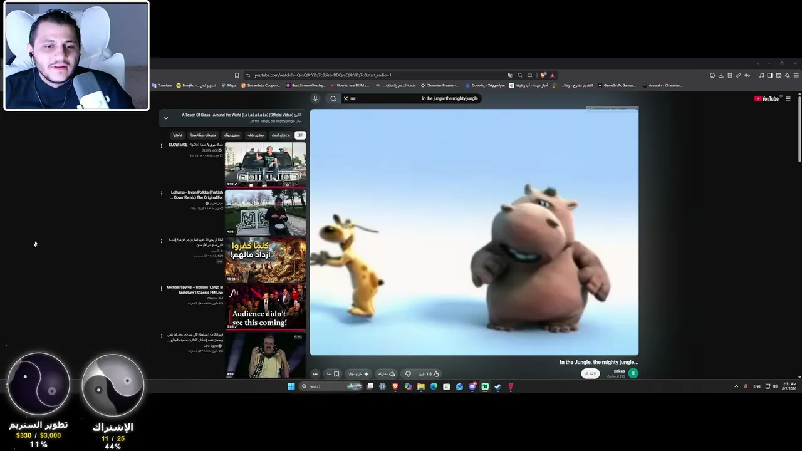Open YouTube guide hamburger menu

click(x=788, y=98)
